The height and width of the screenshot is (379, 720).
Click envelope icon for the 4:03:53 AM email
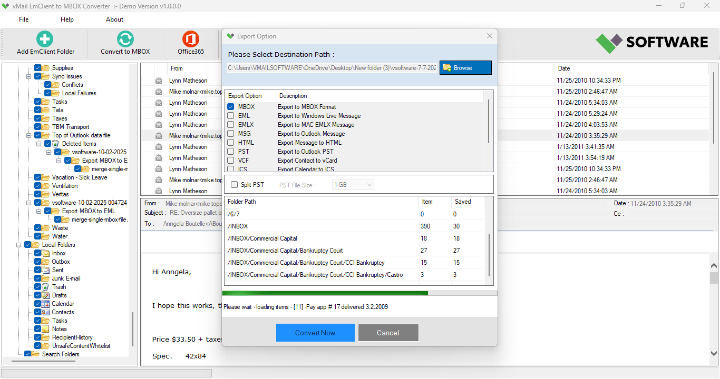click(159, 125)
